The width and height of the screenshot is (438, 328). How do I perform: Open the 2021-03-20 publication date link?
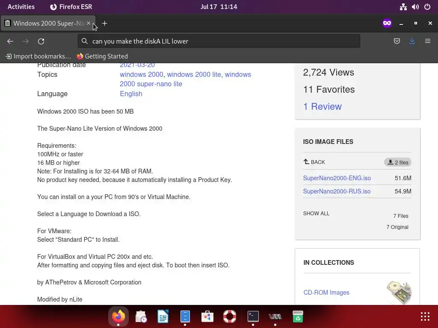(137, 65)
